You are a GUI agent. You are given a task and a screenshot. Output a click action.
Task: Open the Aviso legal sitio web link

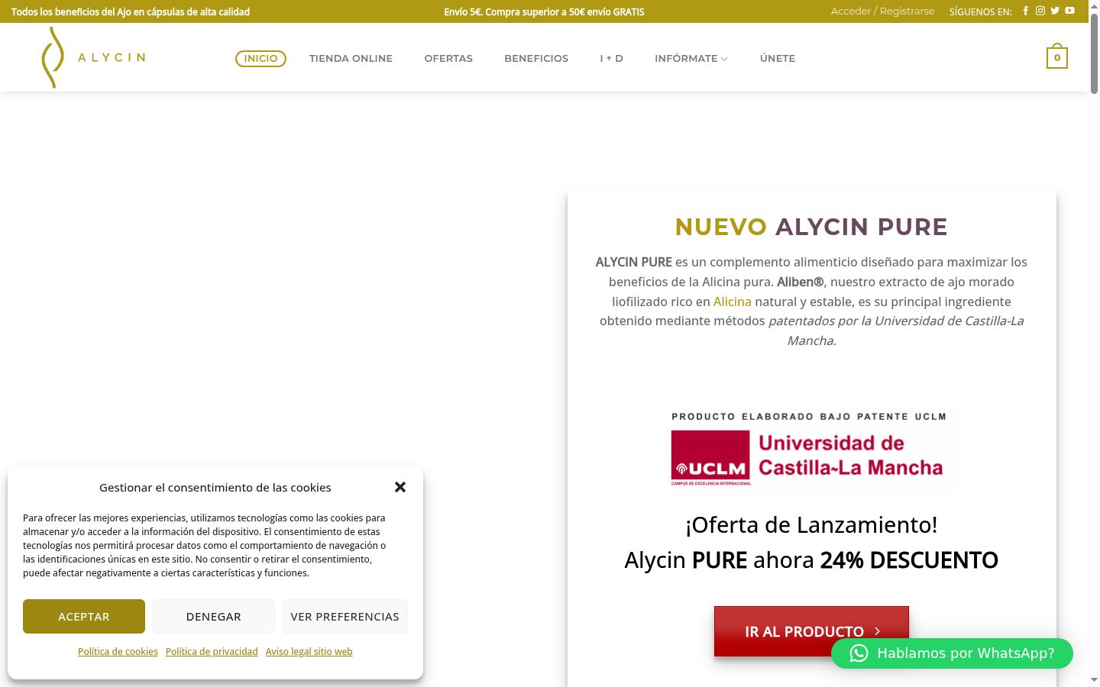tap(309, 652)
